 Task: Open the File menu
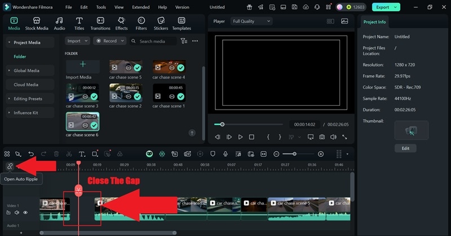68,7
